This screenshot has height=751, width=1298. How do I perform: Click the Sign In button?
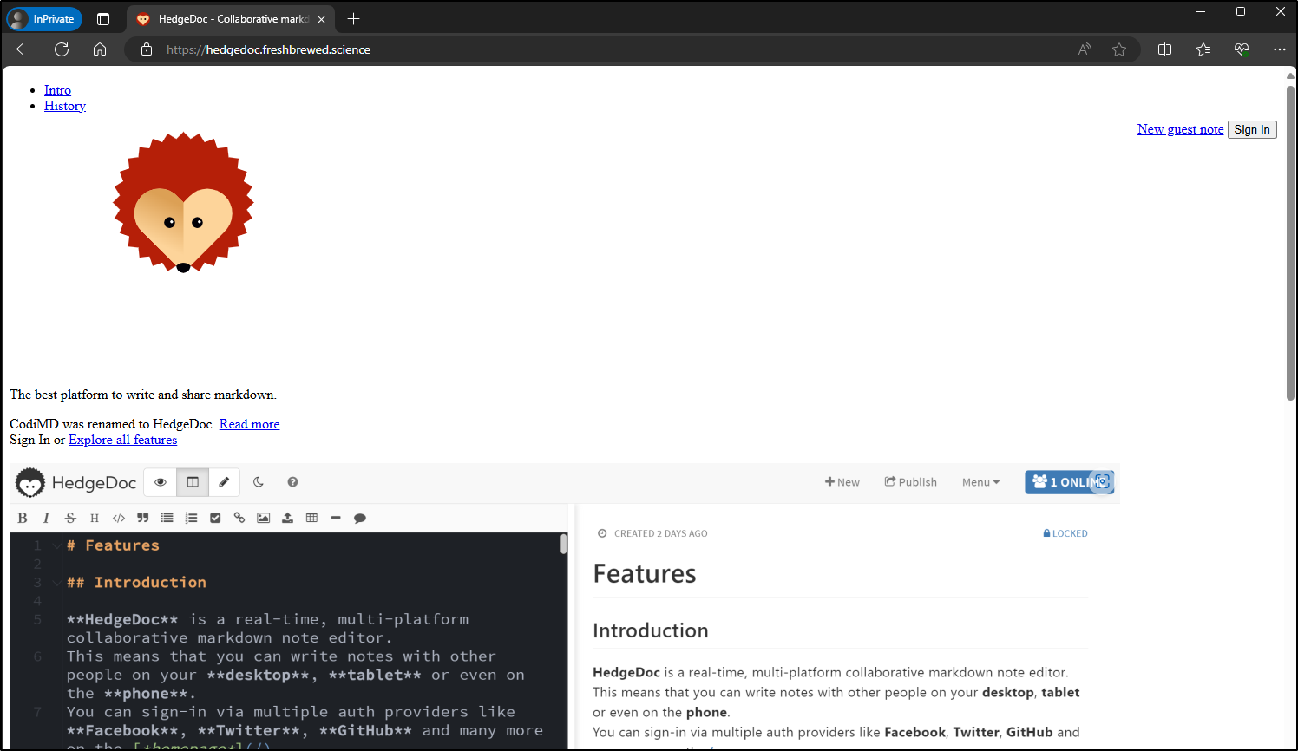pyautogui.click(x=1252, y=129)
